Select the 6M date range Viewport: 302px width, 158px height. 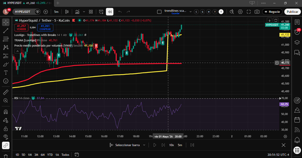coord(43,155)
